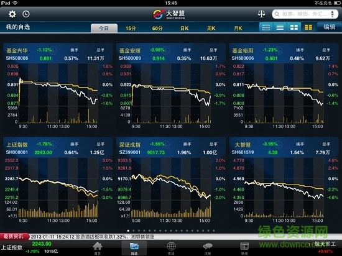This screenshot has width=342, height=256.
Task: Switch to the compact list layout view
Action: point(280,27)
